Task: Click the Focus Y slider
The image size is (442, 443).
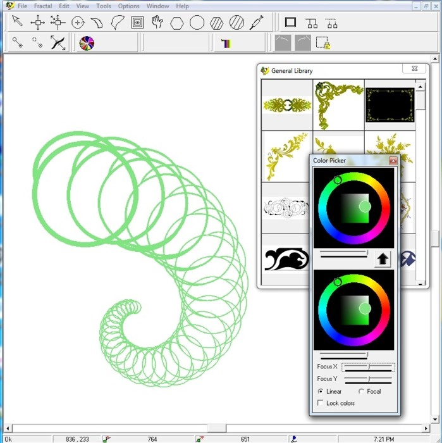Action: coord(368,380)
